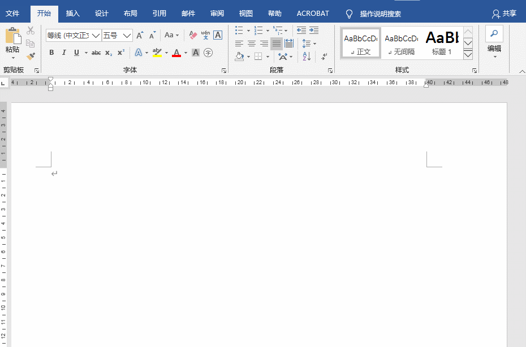This screenshot has width=526, height=347.
Task: Apply distributed alignment
Action: point(289,44)
